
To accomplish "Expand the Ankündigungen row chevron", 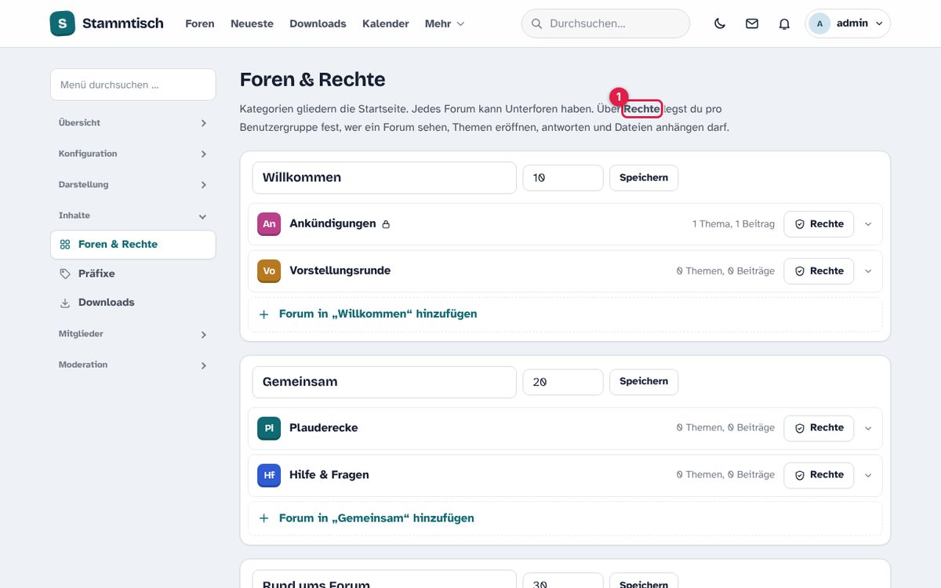I will [868, 224].
